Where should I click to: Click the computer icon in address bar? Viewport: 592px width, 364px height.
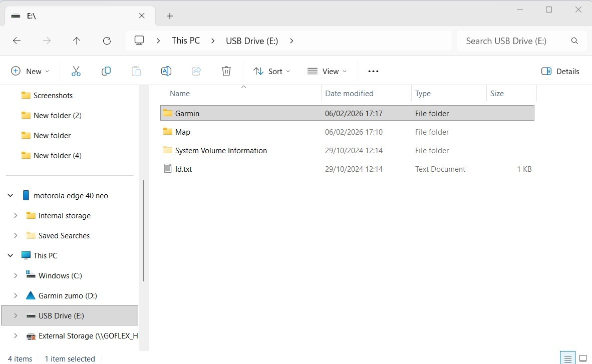pyautogui.click(x=139, y=41)
